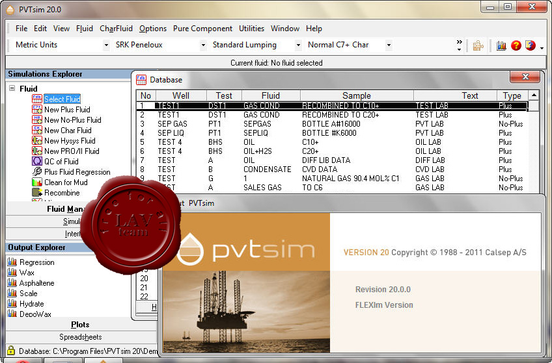Screen dimensions: 552x363
Task: Sort by the Fluid column header
Action: pyautogui.click(x=271, y=95)
